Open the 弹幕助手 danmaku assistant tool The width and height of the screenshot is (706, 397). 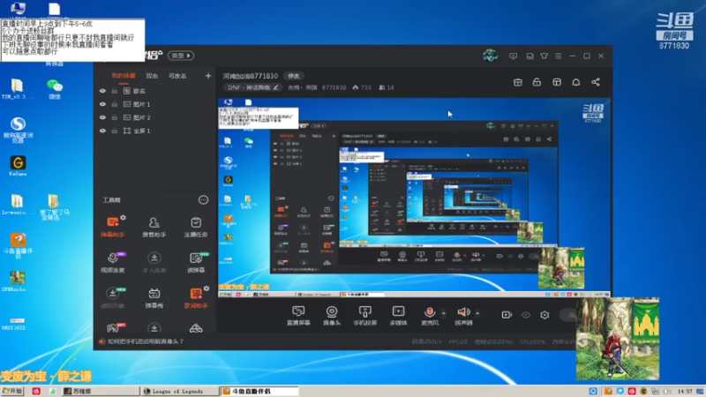(112, 227)
